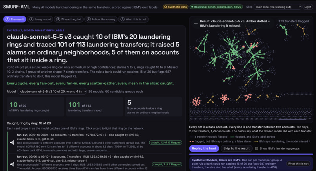Click the 'caught, 7 of 7 flagged' badge
This screenshot has width=316, height=171.
point(167,164)
